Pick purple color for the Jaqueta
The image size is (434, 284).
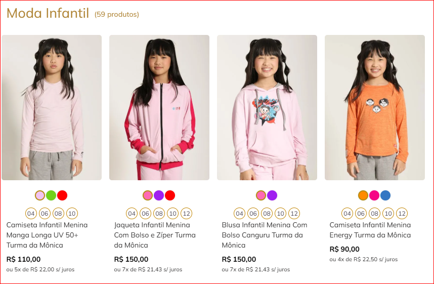(159, 195)
